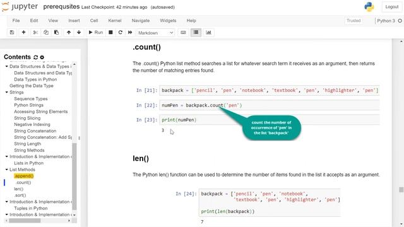Insert a cell below with plus icon
This screenshot has height=227, width=404.
click(x=23, y=32)
